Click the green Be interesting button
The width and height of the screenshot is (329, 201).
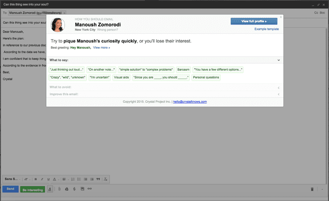coord(32,190)
